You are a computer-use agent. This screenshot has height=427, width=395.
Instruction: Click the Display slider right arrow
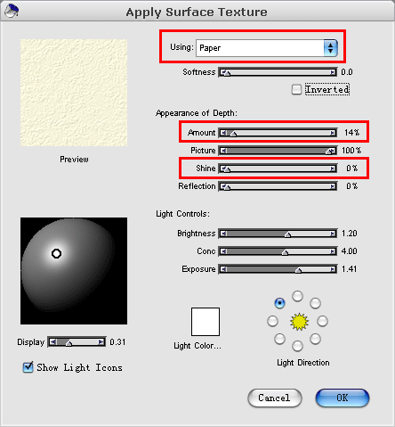tap(101, 342)
